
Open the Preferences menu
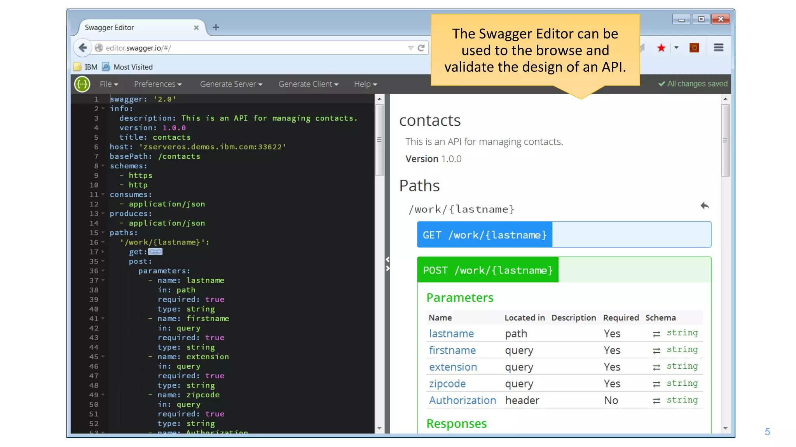tap(158, 84)
